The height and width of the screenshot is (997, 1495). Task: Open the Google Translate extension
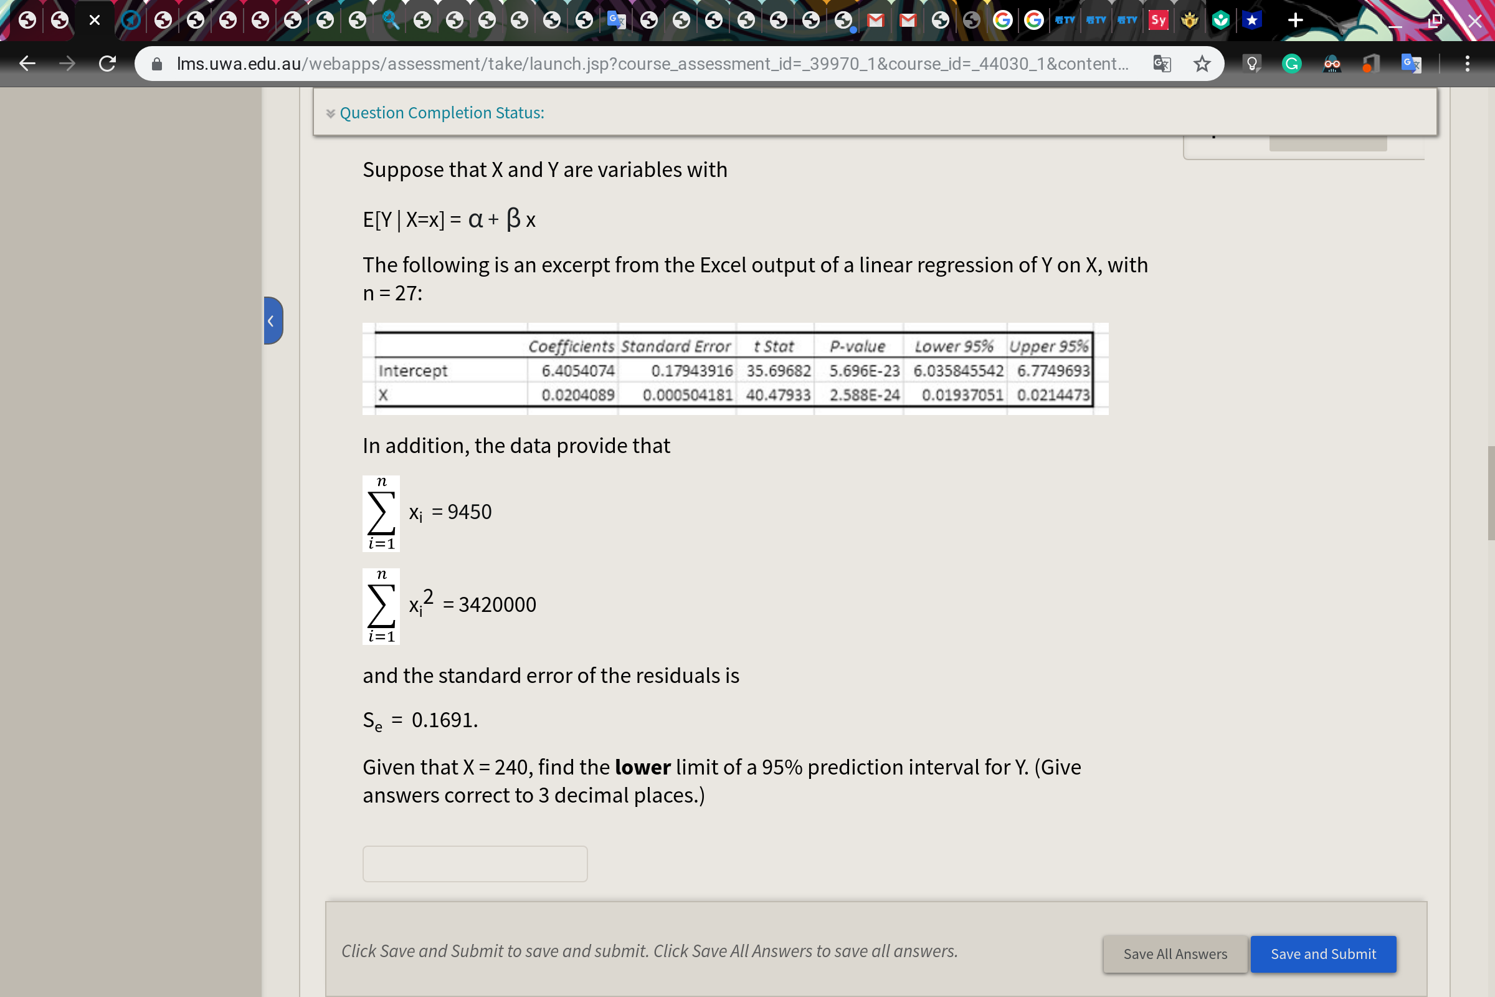[x=1411, y=63]
